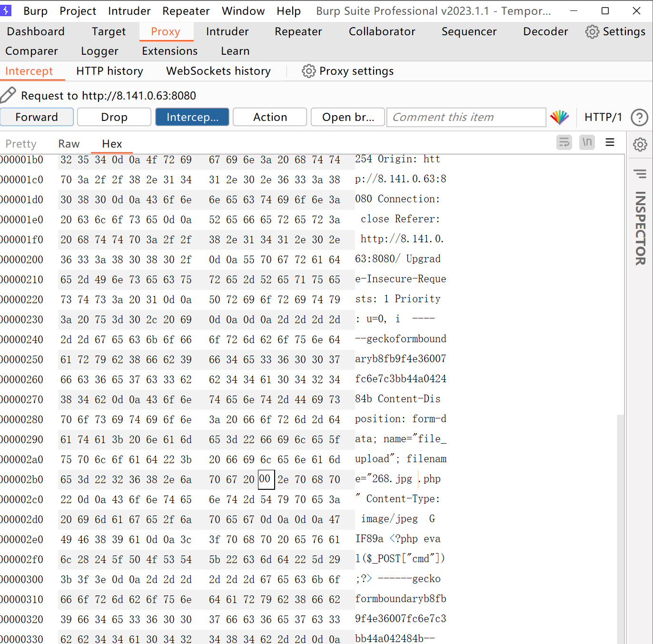Select the Intercept sub-tab

pos(29,71)
